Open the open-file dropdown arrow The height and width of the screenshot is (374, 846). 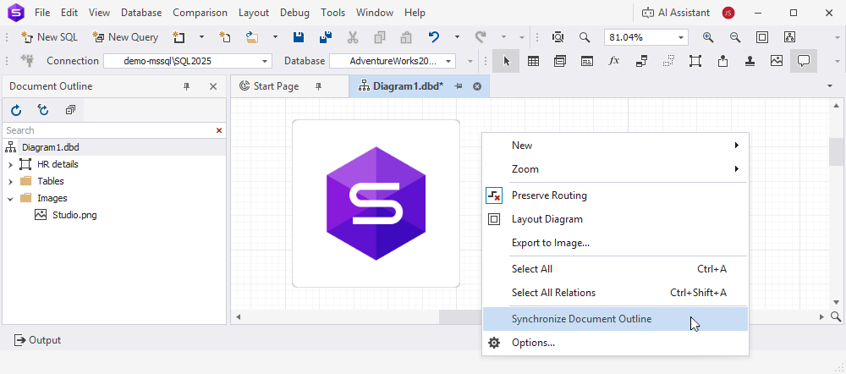coord(275,37)
